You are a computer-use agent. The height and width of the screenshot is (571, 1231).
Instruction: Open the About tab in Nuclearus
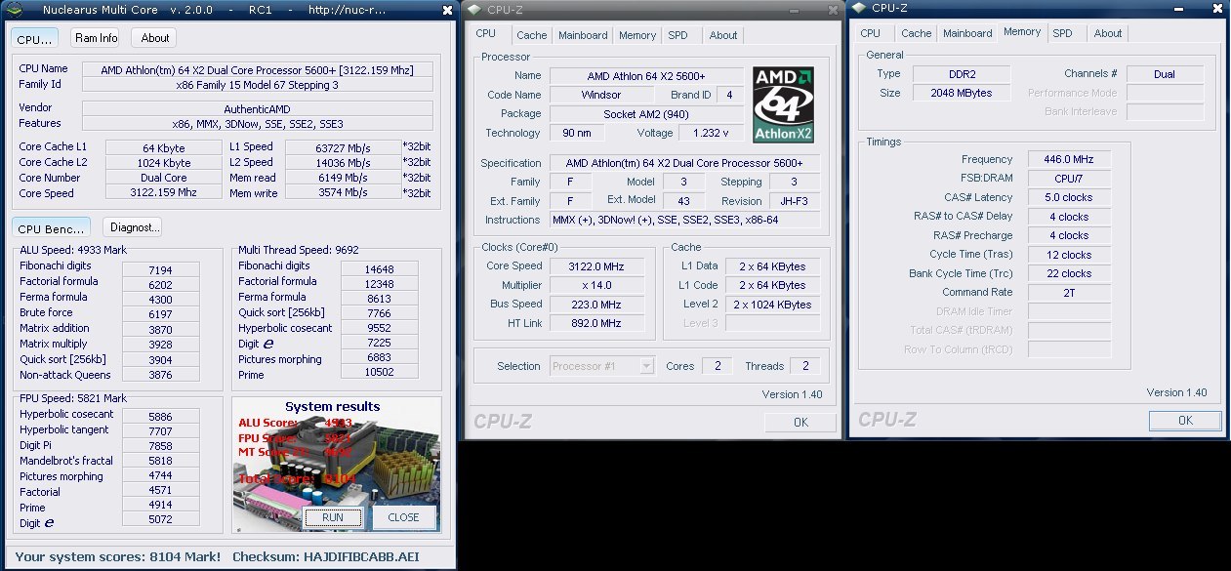(x=155, y=38)
